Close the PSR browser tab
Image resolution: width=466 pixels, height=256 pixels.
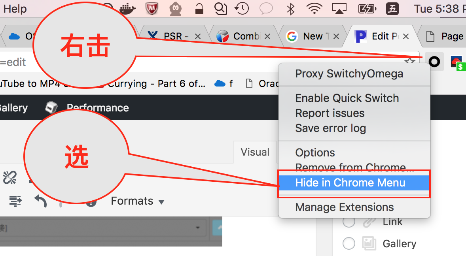pos(198,36)
